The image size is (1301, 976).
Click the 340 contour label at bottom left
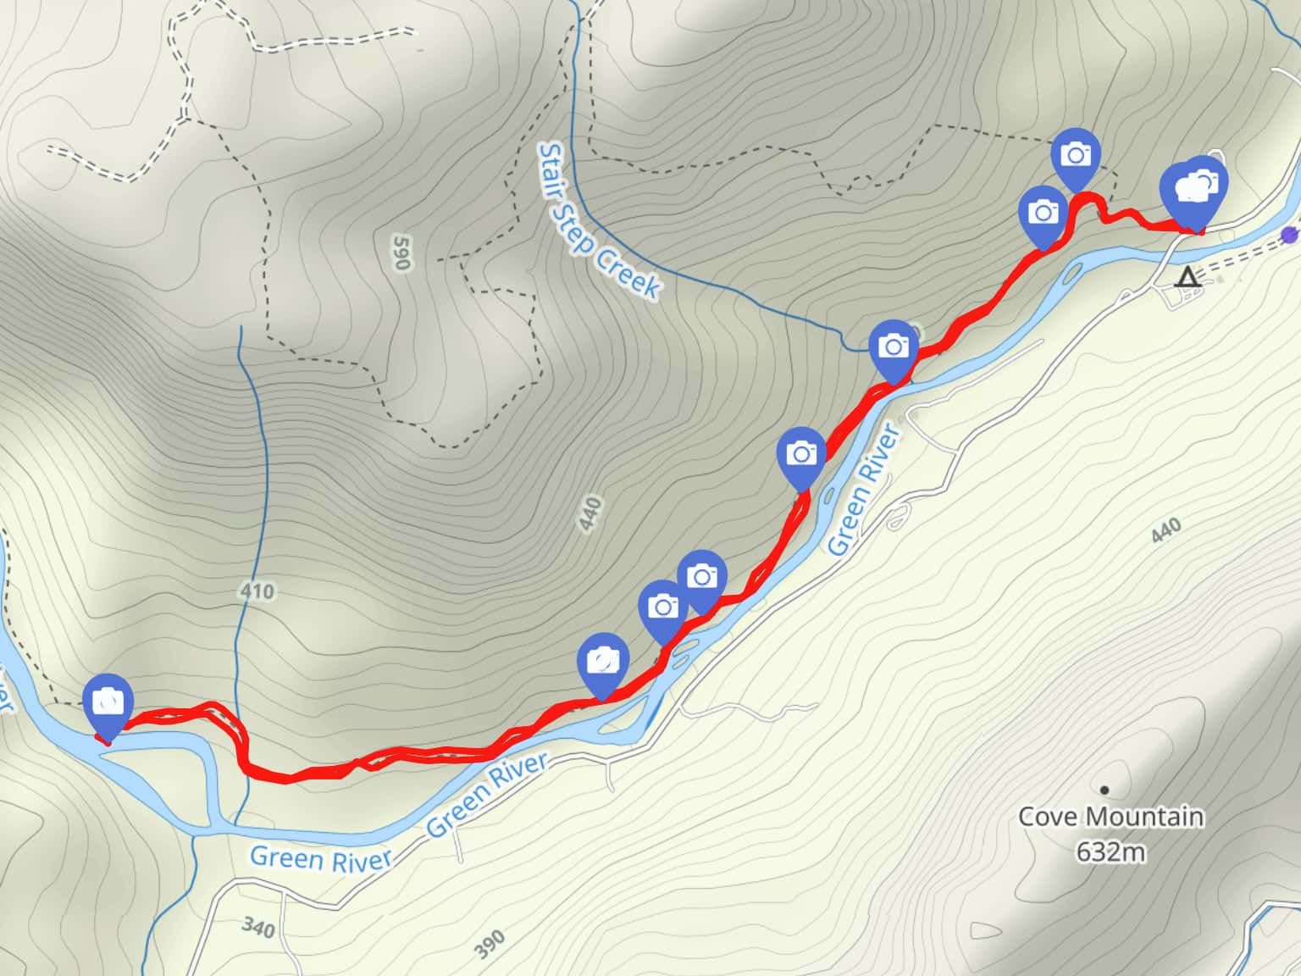(x=258, y=928)
